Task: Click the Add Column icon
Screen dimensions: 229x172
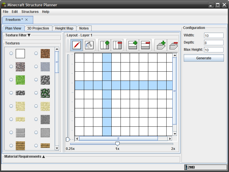Action: (104, 45)
